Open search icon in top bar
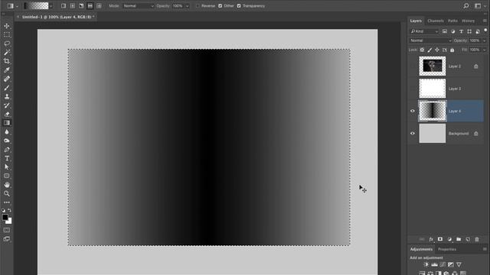The width and height of the screenshot is (490, 275). click(466, 6)
